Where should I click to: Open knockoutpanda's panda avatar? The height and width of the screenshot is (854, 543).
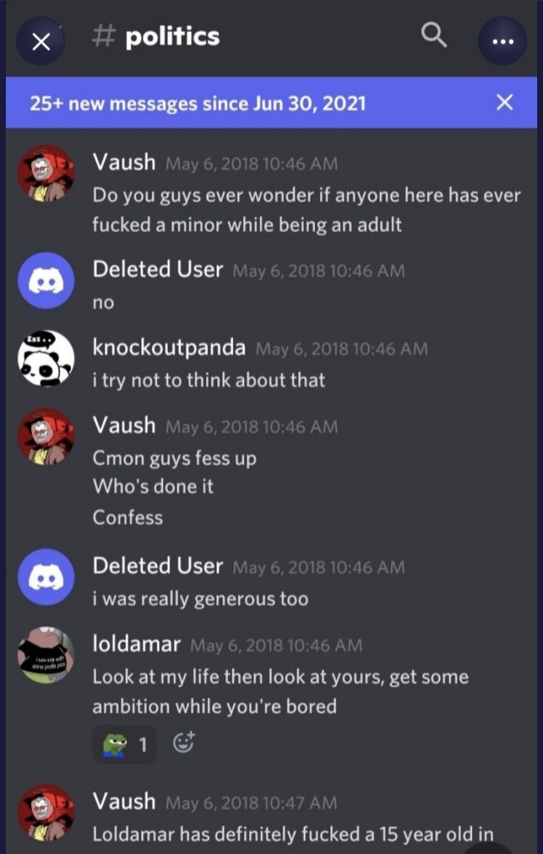[46, 358]
